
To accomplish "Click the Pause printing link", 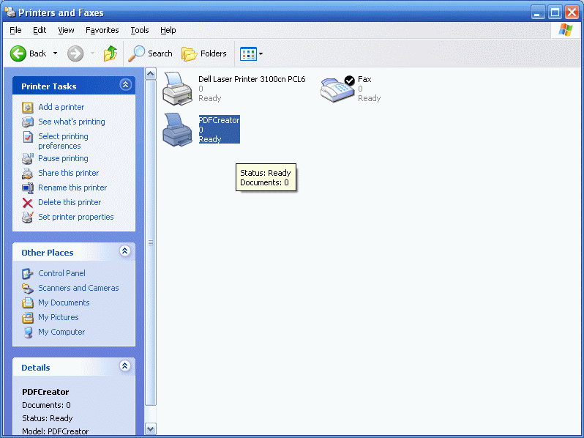I will (63, 158).
